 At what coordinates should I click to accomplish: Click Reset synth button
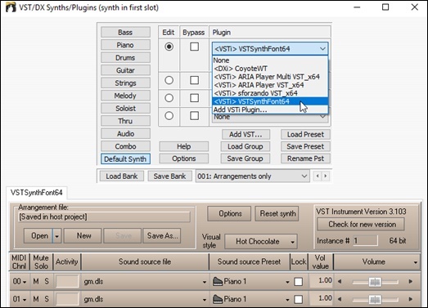pos(277,213)
